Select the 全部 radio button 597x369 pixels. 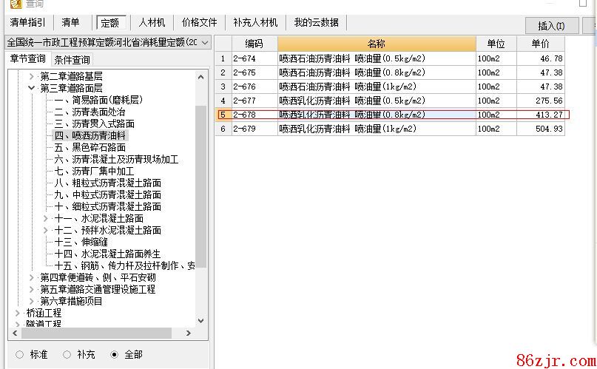pyautogui.click(x=114, y=355)
